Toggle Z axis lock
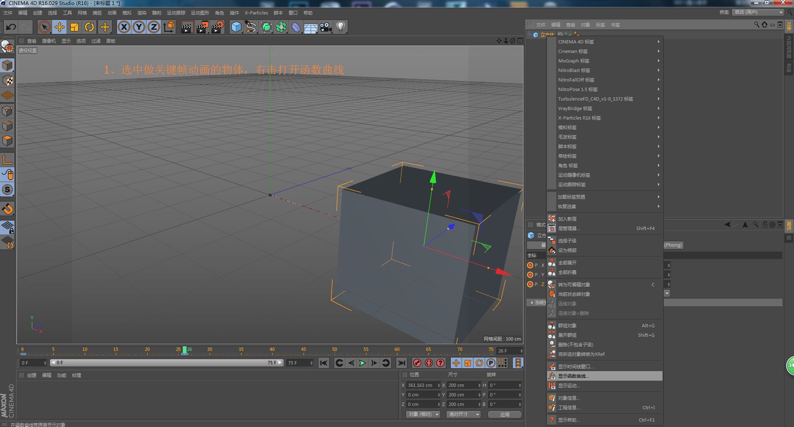The image size is (794, 427). (154, 27)
